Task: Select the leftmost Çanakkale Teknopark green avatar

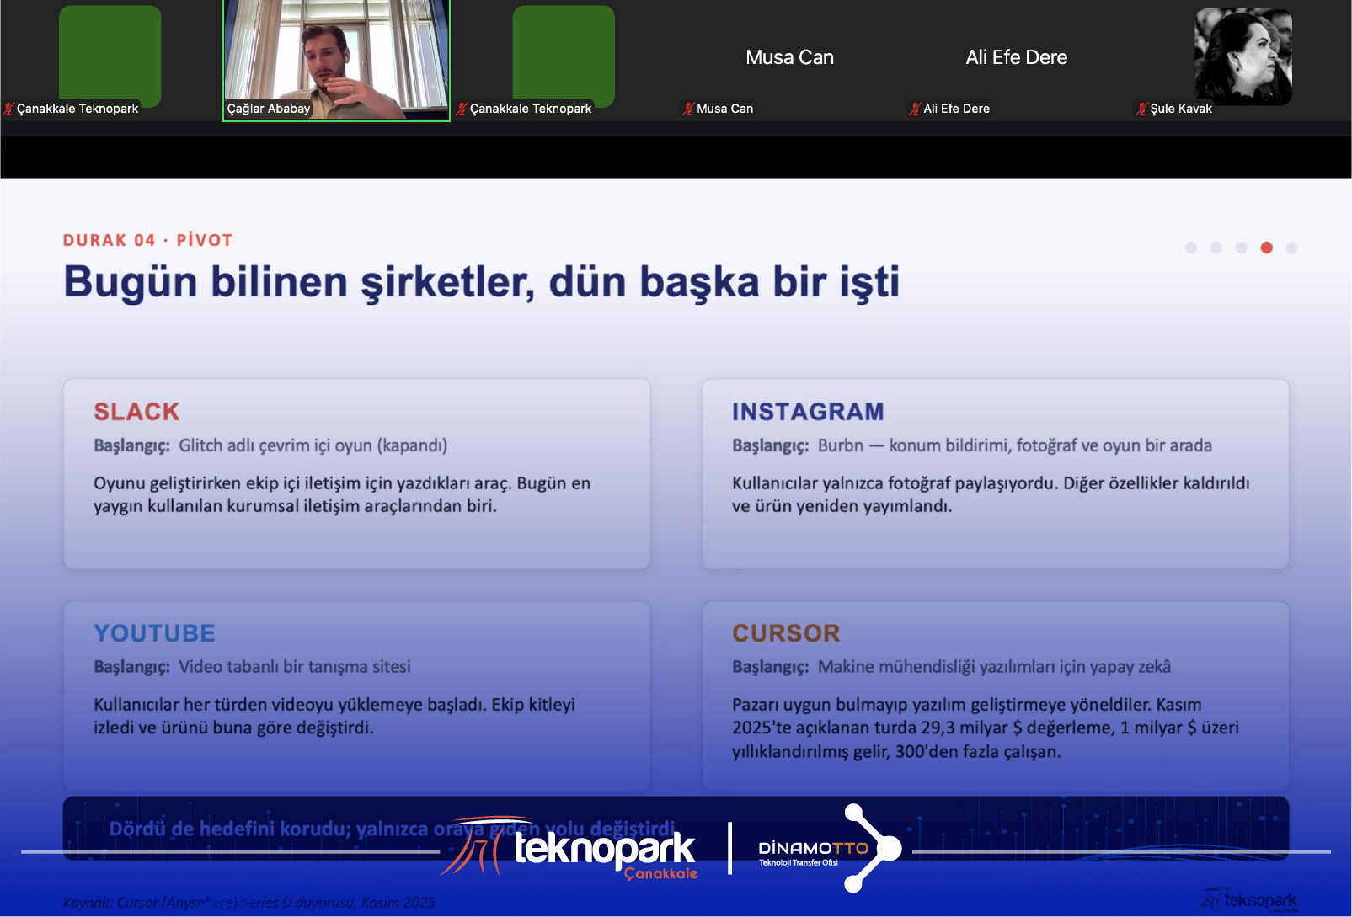Action: (110, 56)
